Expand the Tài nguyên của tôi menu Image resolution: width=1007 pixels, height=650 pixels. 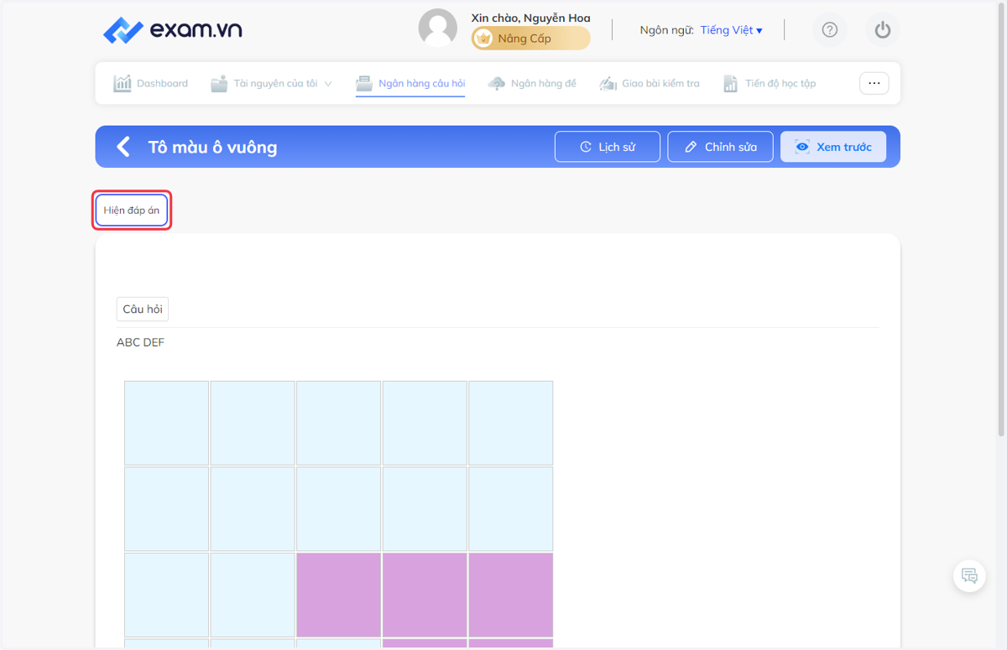[x=271, y=83]
